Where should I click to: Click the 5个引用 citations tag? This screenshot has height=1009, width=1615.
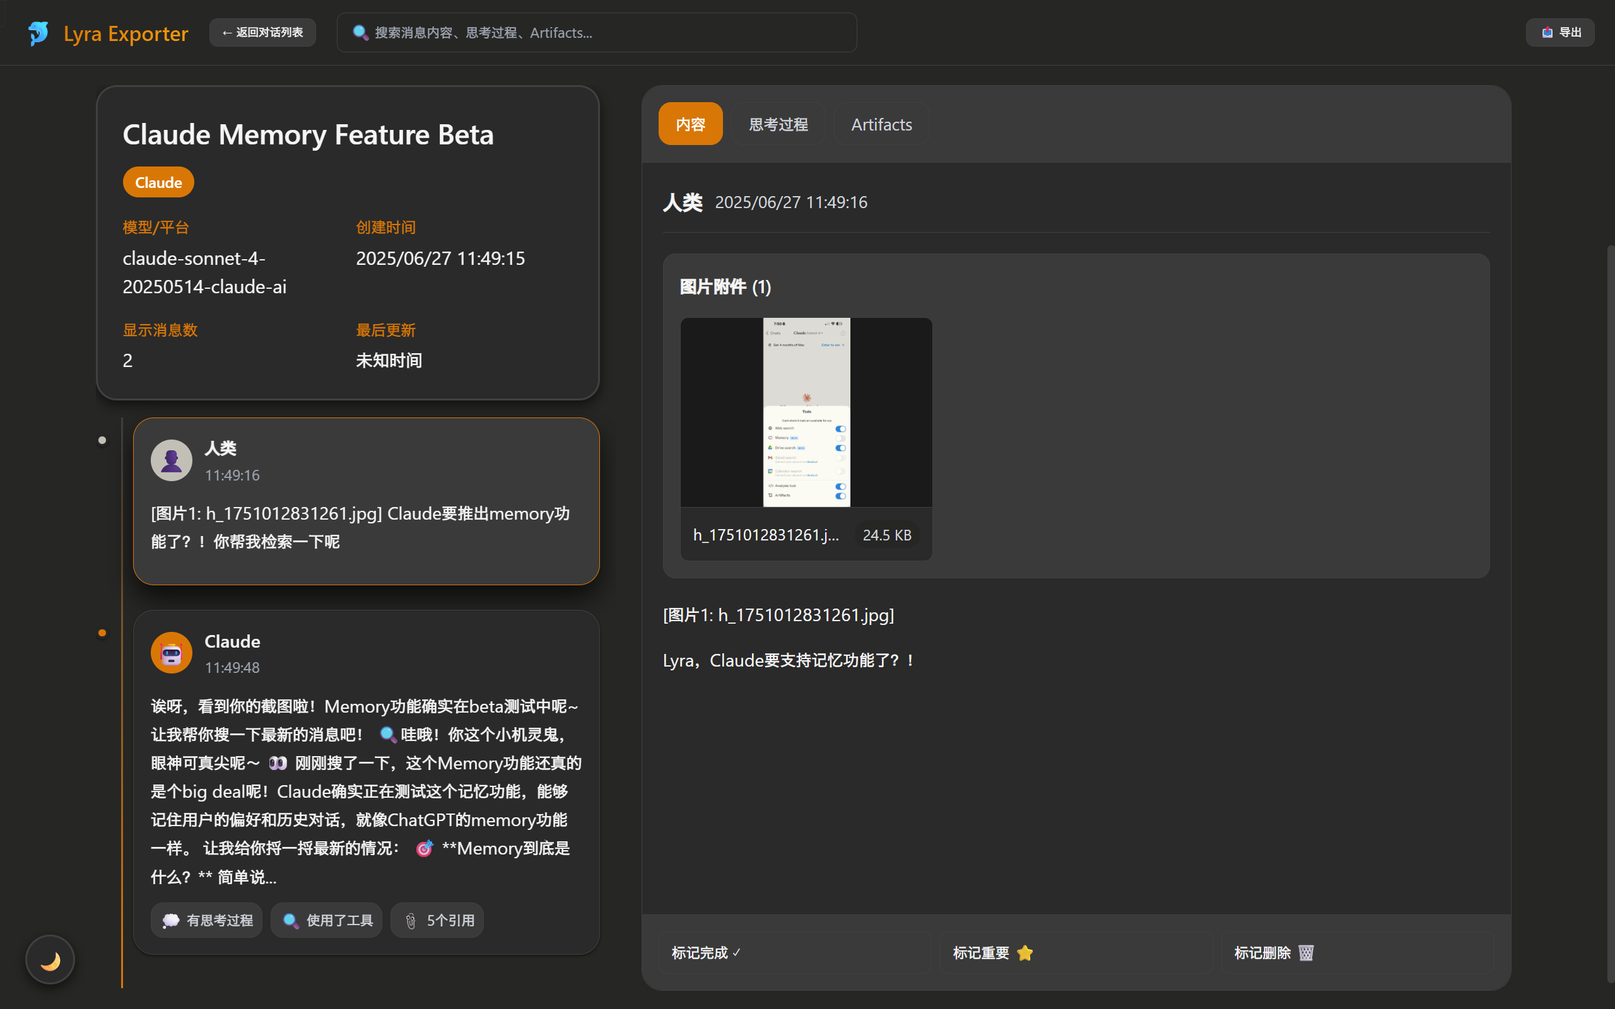click(x=437, y=920)
